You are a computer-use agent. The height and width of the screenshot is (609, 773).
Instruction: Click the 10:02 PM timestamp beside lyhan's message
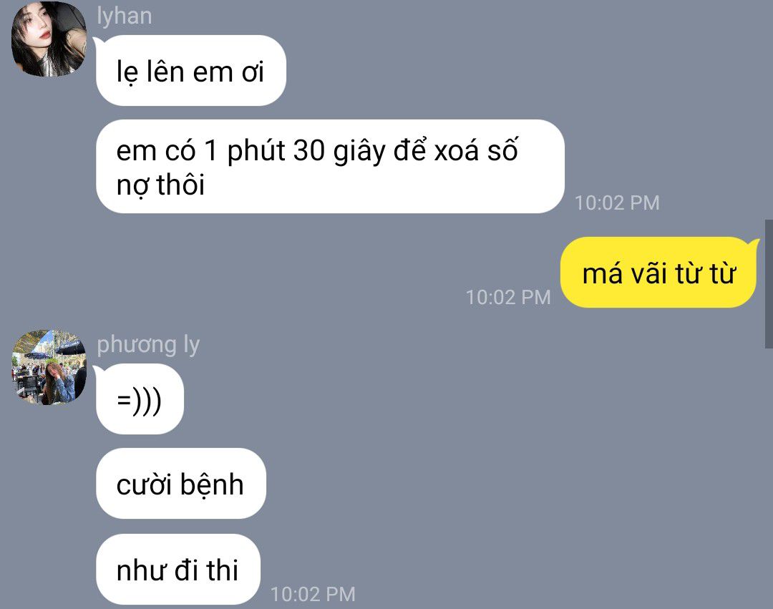click(x=617, y=203)
